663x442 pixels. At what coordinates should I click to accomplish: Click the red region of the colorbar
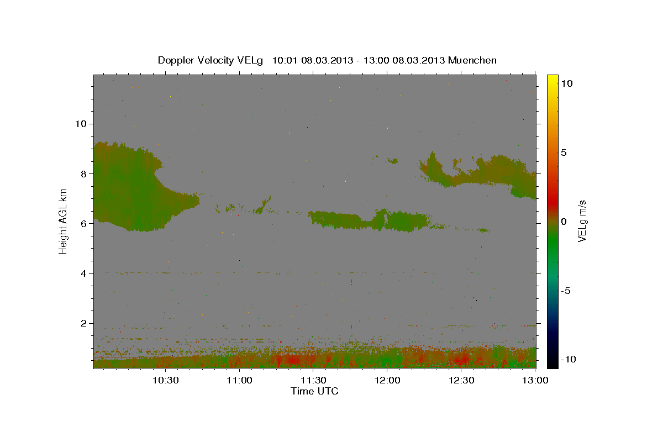(x=552, y=202)
